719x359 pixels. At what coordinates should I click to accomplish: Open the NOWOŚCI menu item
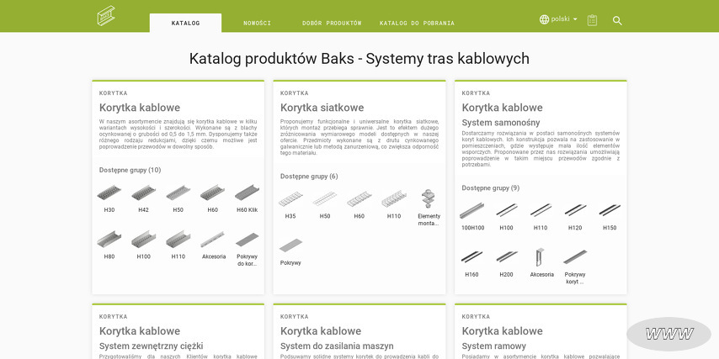pos(258,23)
